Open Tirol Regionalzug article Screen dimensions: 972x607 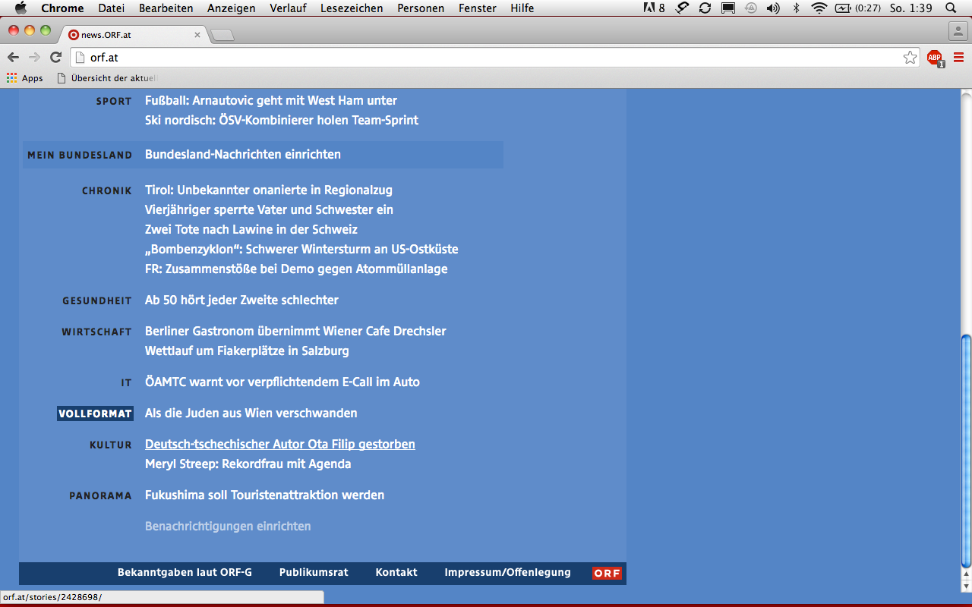[269, 190]
